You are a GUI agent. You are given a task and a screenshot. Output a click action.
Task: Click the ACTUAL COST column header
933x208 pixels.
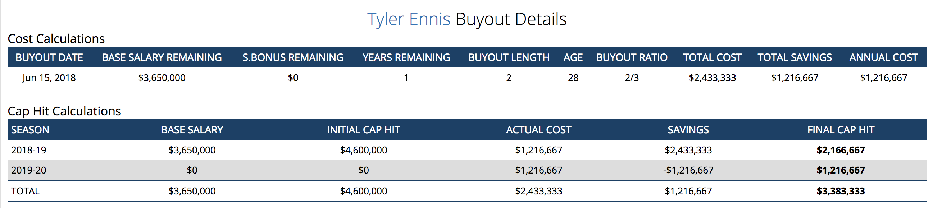pyautogui.click(x=538, y=130)
